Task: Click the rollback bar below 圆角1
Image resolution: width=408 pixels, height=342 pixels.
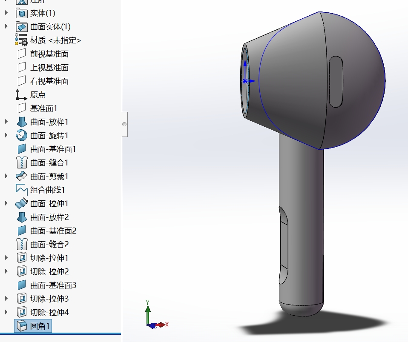Action: point(60,333)
